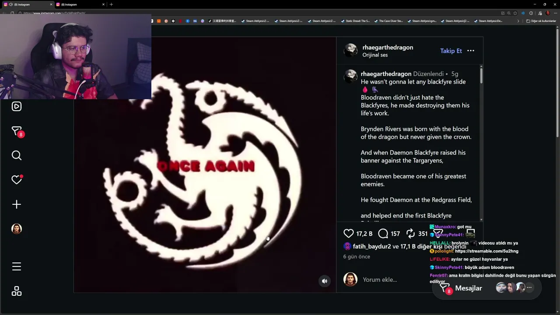The width and height of the screenshot is (560, 315).
Task: Switch to the first Instagram browser tab
Action: pyautogui.click(x=27, y=4)
